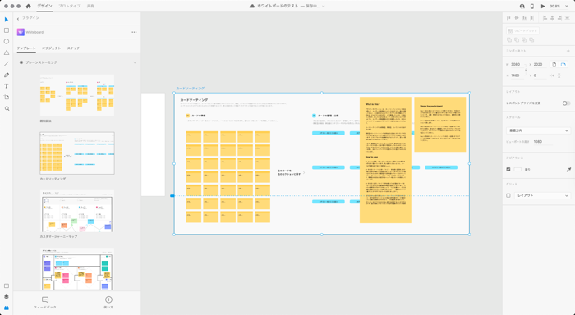Click the height field showing 1480
The height and width of the screenshot is (315, 575).
tap(517, 75)
